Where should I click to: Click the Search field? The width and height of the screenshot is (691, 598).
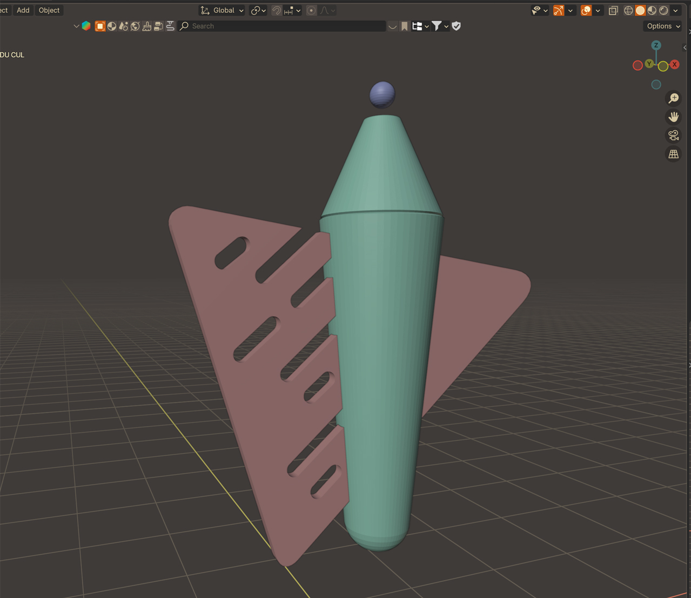[286, 26]
